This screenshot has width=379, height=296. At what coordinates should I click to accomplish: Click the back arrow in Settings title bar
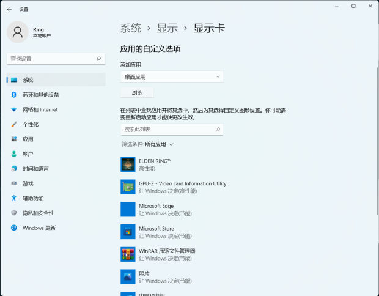9,9
